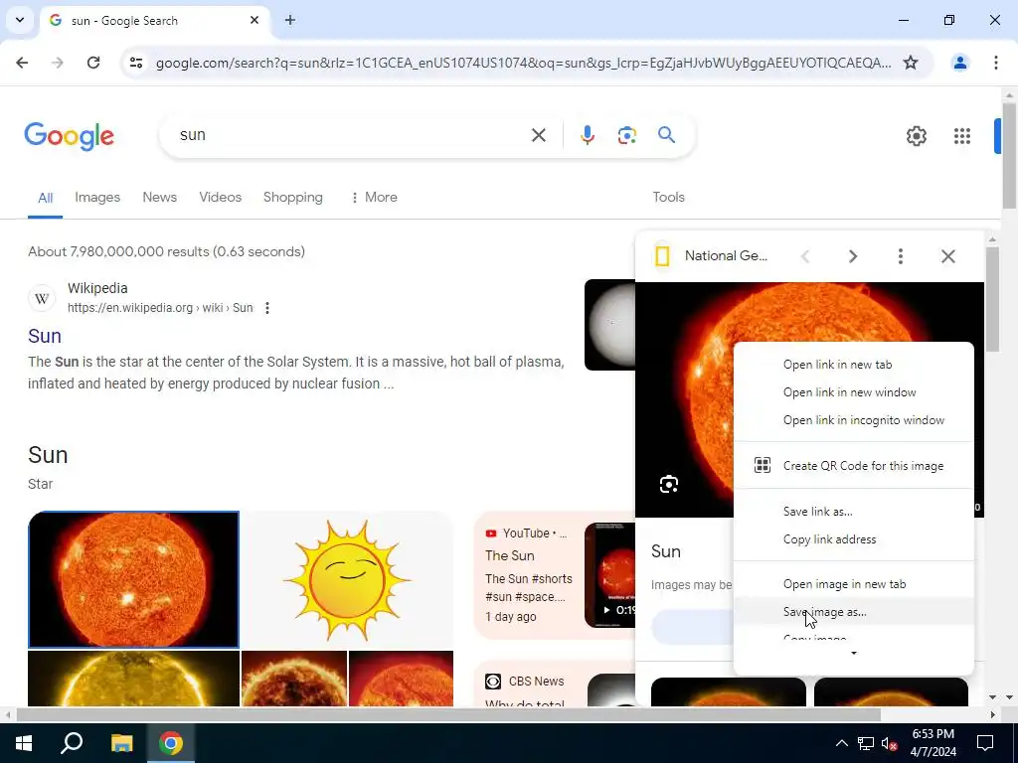Open CBS News result card
The width and height of the screenshot is (1018, 763).
pyautogui.click(x=555, y=684)
